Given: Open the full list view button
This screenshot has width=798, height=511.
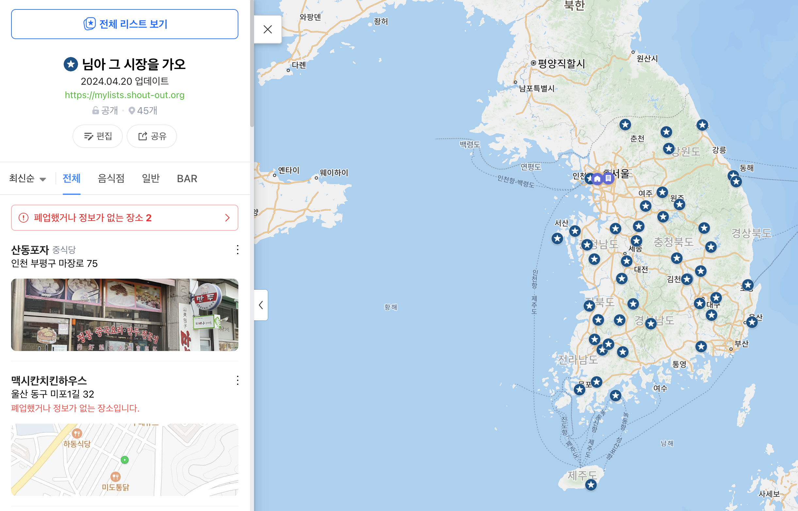Looking at the screenshot, I should pyautogui.click(x=125, y=24).
